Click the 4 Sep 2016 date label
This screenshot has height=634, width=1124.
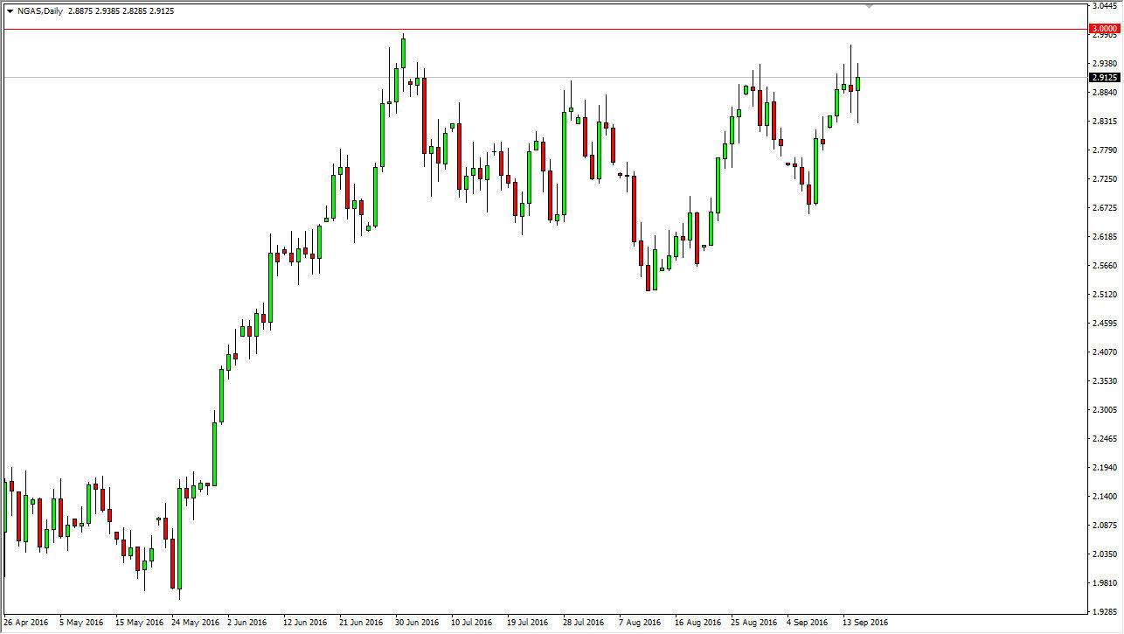pyautogui.click(x=807, y=624)
